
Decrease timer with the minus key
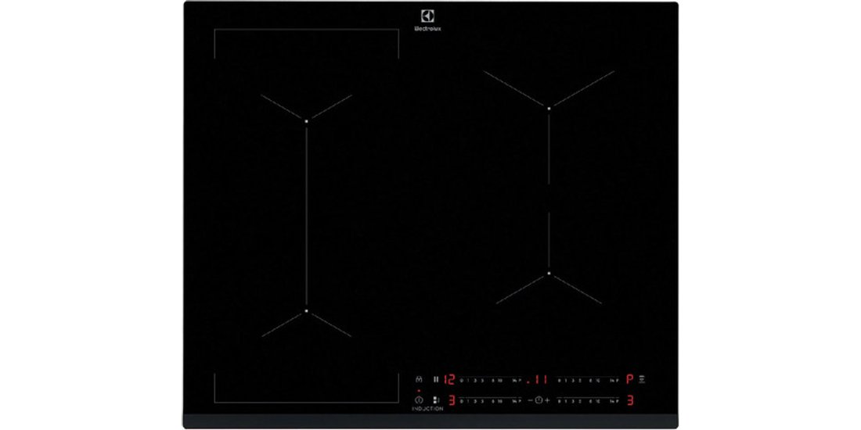[x=531, y=400]
